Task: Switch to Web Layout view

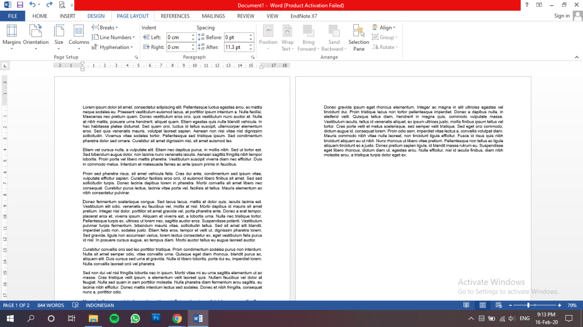Action: click(498, 305)
